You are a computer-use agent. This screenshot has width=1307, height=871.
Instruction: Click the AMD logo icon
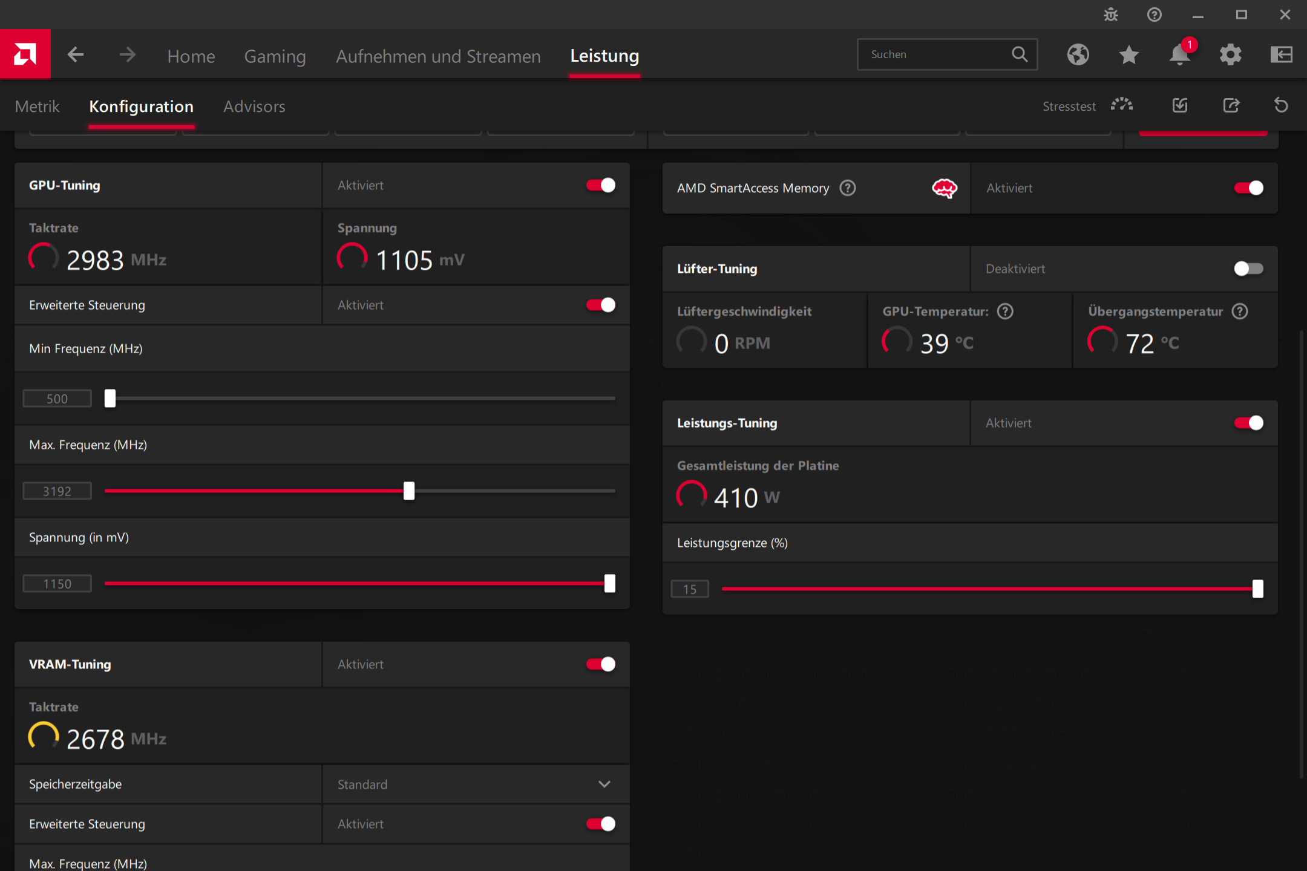tap(25, 54)
